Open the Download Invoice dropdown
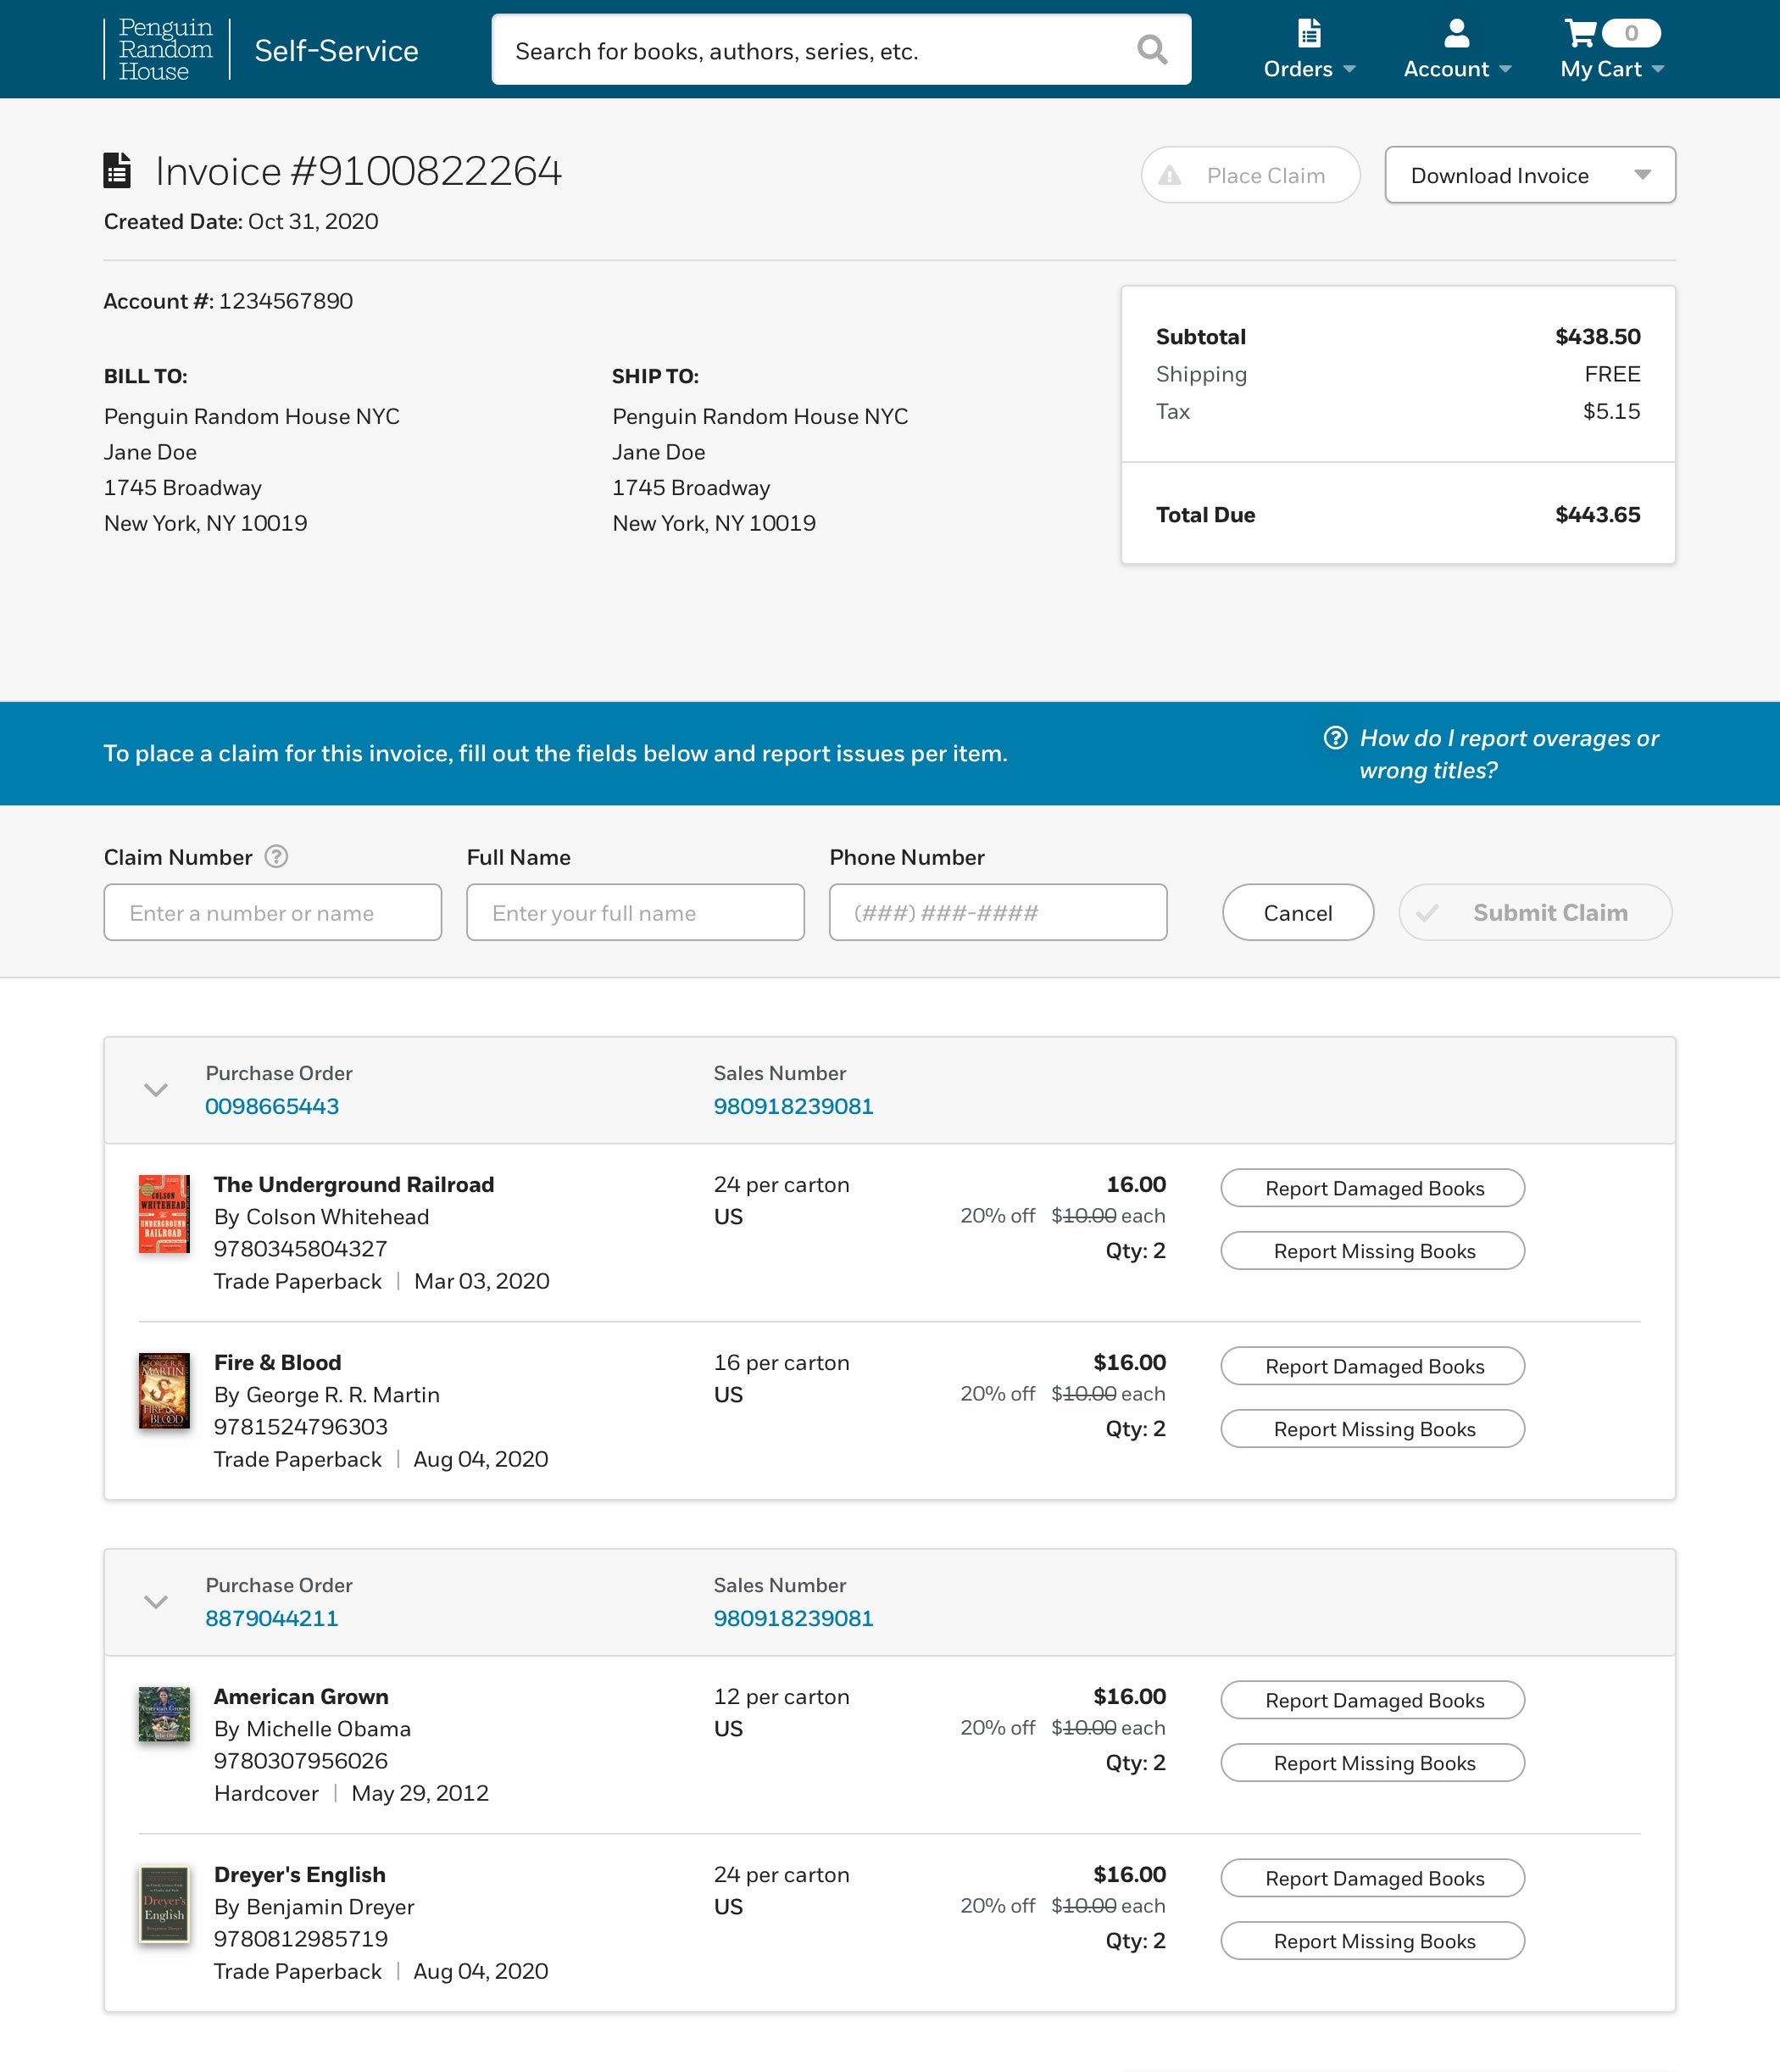This screenshot has width=1780, height=2072. [1530, 175]
